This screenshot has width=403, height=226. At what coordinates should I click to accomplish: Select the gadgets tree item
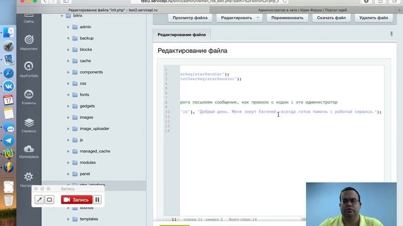[87, 106]
